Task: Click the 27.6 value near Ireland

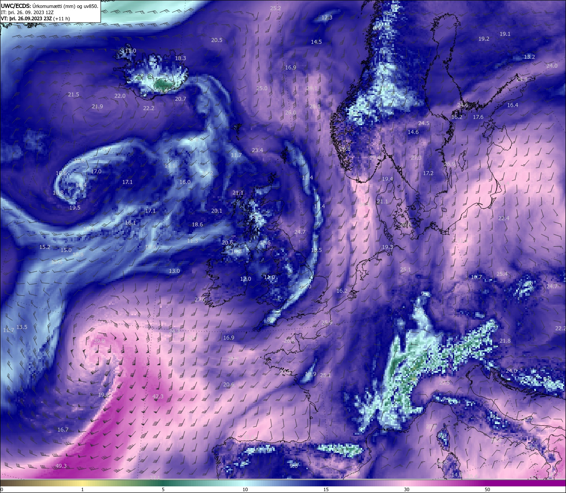Action: (200, 300)
